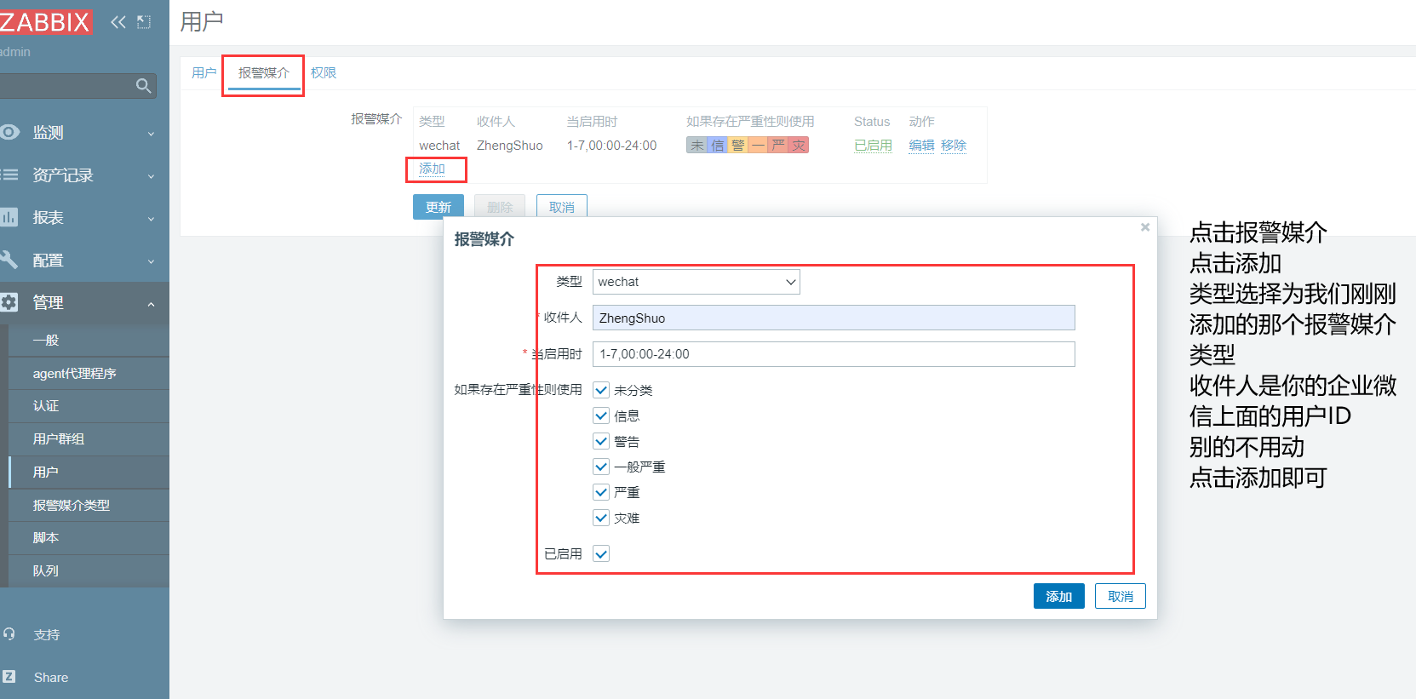Click the ZABBIX logo
Viewport: 1416px width, 699px height.
tap(45, 21)
